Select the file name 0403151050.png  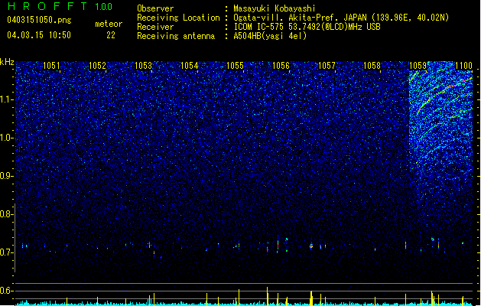tap(39, 20)
